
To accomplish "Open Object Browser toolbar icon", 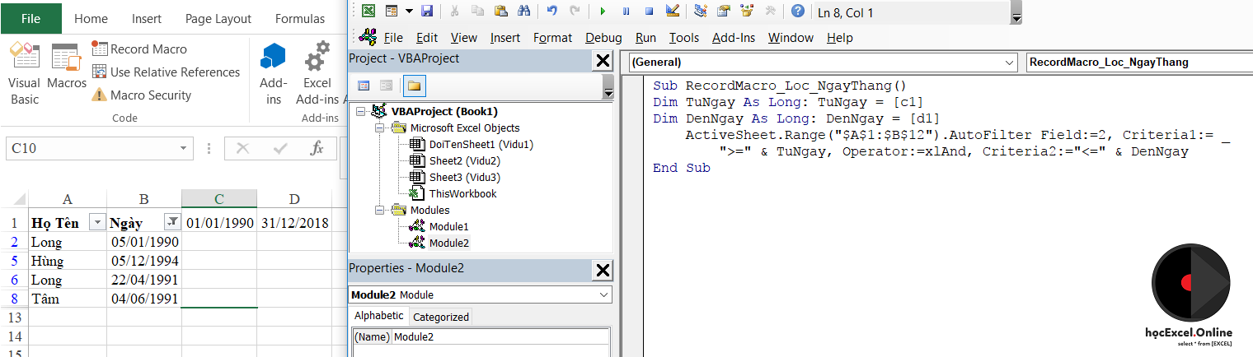I will point(747,11).
